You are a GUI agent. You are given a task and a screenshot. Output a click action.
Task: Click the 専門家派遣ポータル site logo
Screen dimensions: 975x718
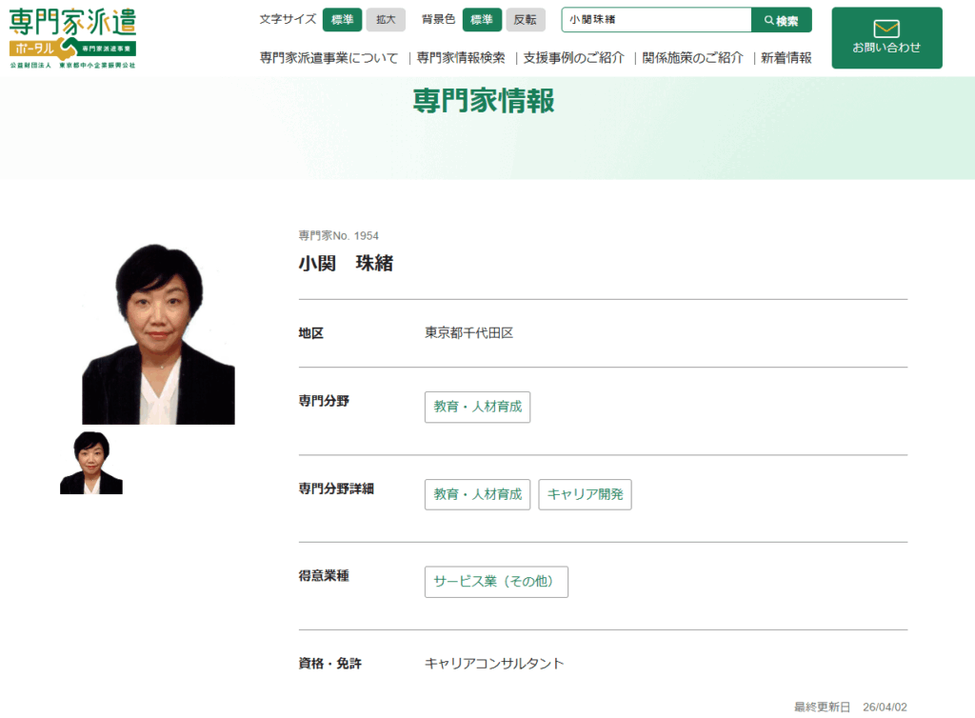(x=72, y=38)
